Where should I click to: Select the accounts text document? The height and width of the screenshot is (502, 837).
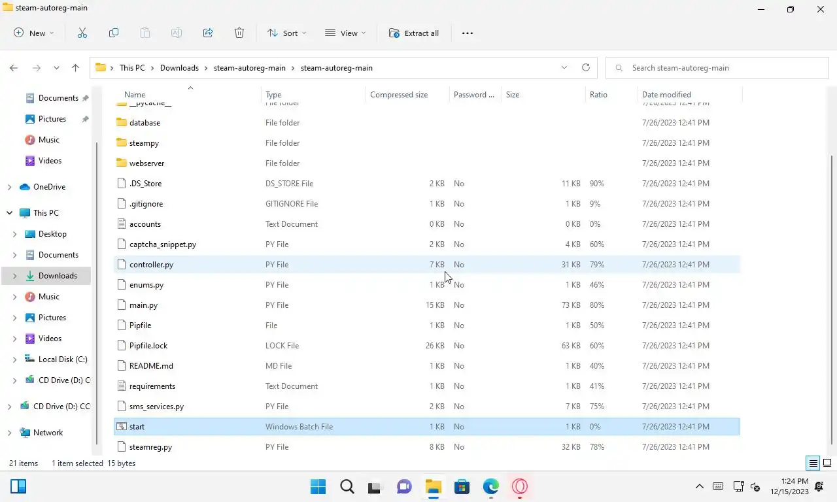click(x=427, y=224)
